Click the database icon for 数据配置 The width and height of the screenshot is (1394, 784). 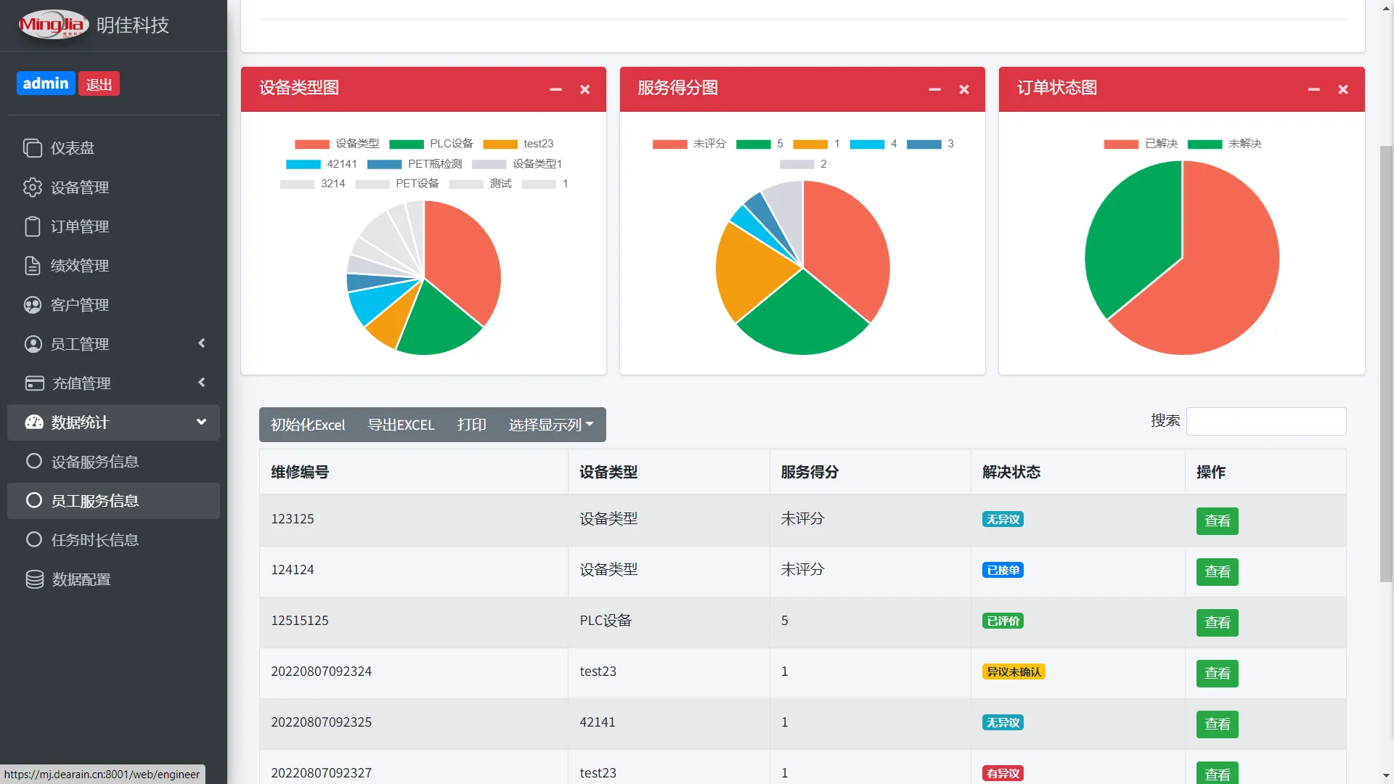34,579
